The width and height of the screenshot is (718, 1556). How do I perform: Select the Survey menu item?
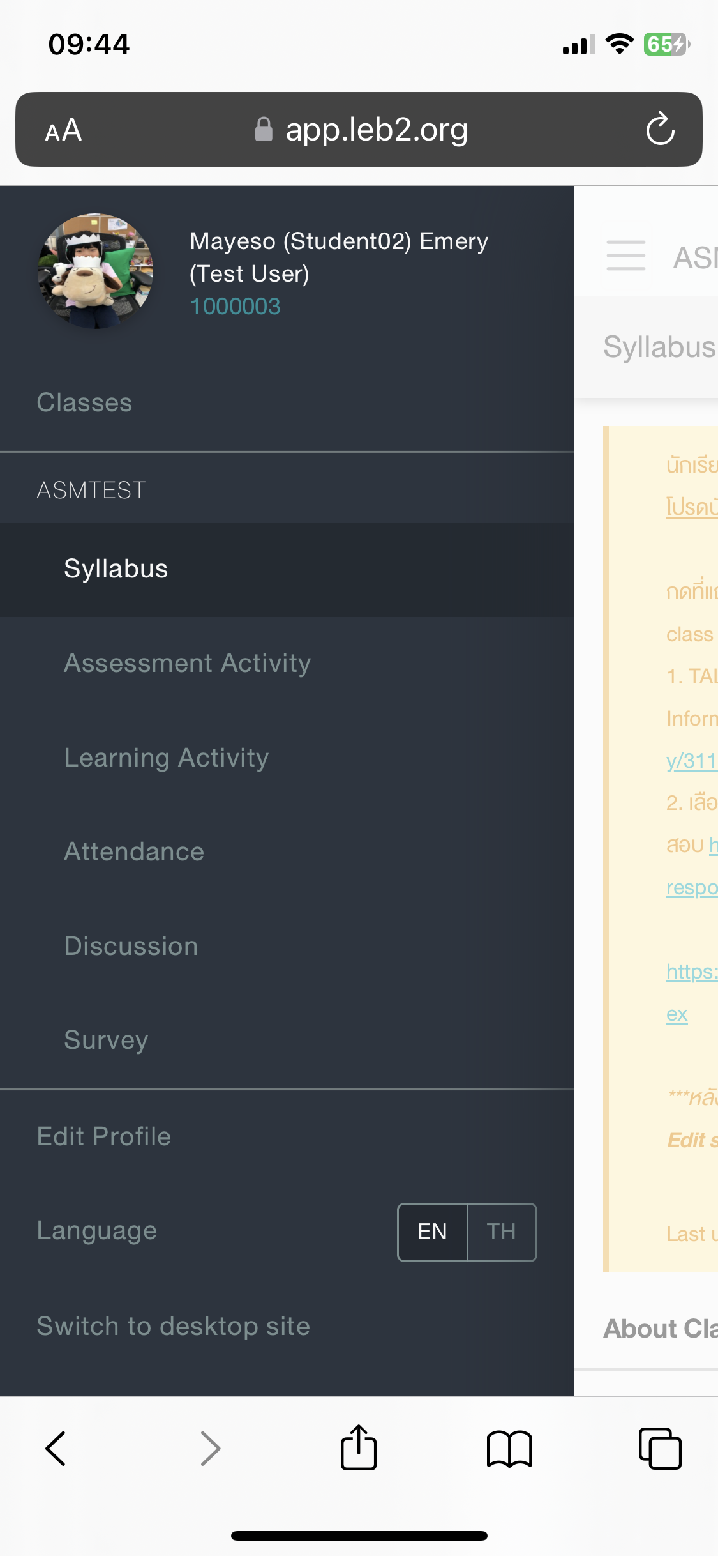(x=287, y=1041)
